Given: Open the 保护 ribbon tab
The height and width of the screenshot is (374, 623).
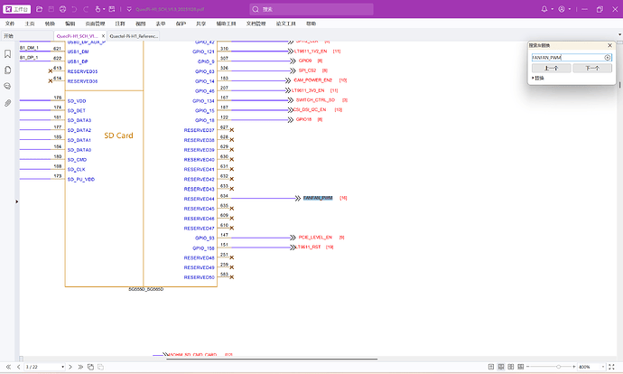Looking at the screenshot, I should (181, 23).
